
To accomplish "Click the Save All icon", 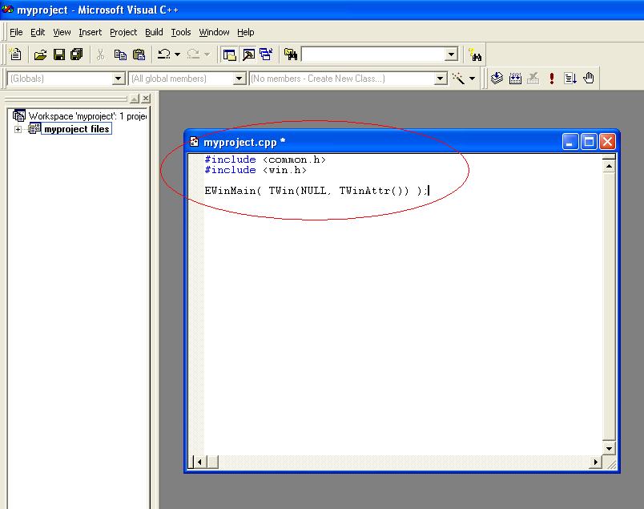I will (x=77, y=55).
